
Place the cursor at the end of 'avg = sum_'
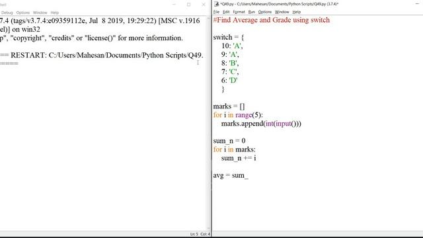[249, 176]
